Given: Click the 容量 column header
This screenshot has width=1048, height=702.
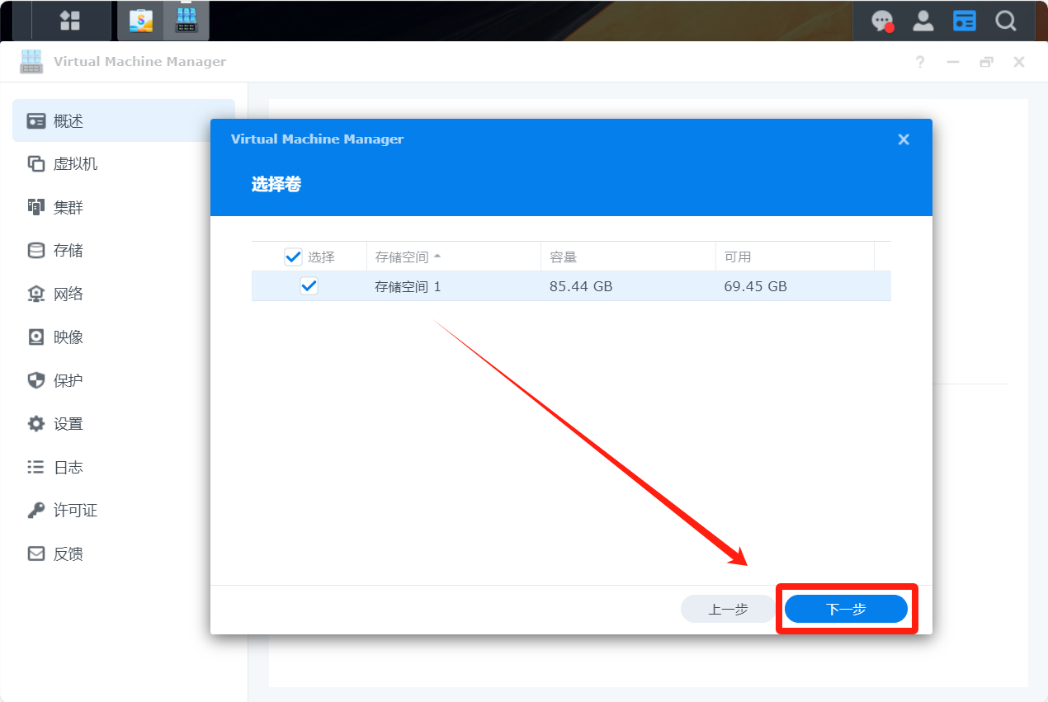Looking at the screenshot, I should click(x=564, y=257).
